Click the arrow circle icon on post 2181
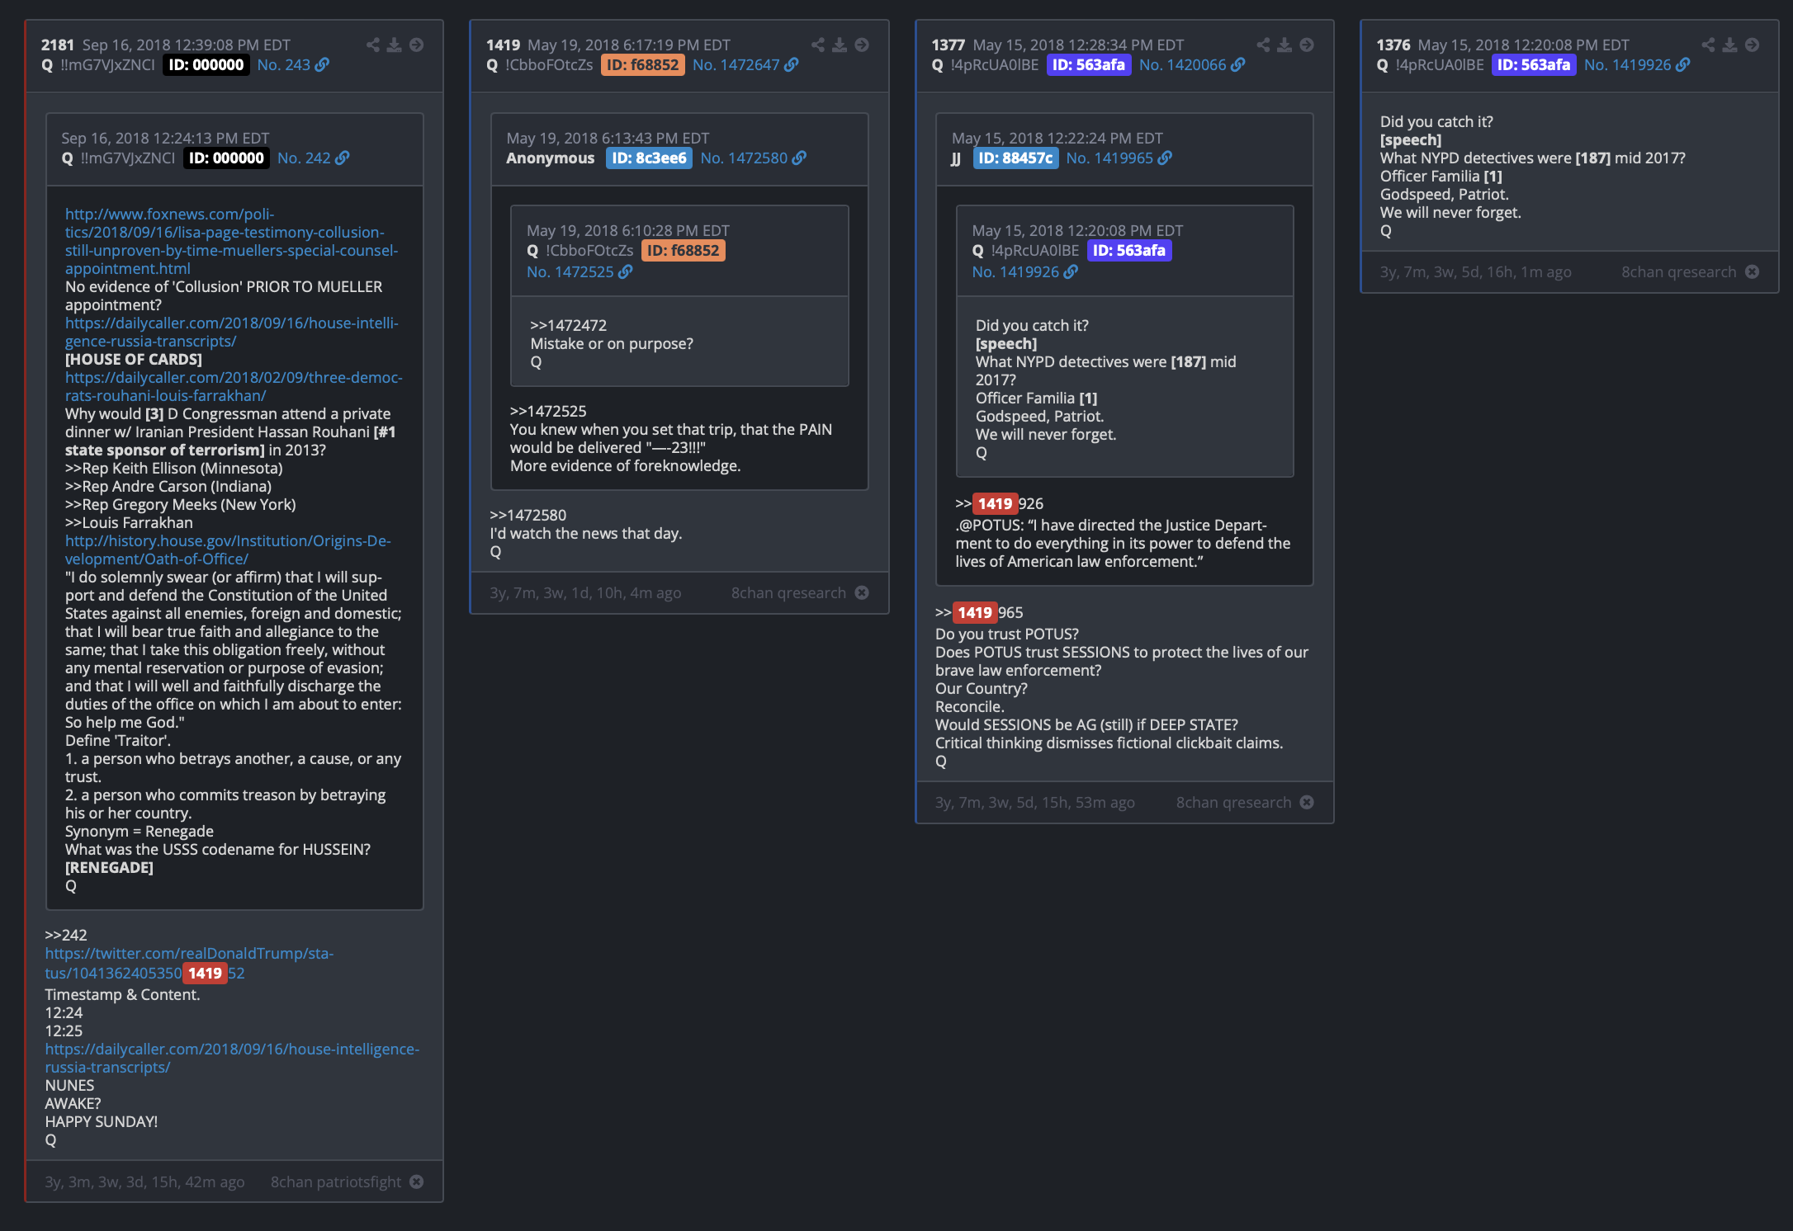Screen dimensions: 1793x1231 click(417, 45)
